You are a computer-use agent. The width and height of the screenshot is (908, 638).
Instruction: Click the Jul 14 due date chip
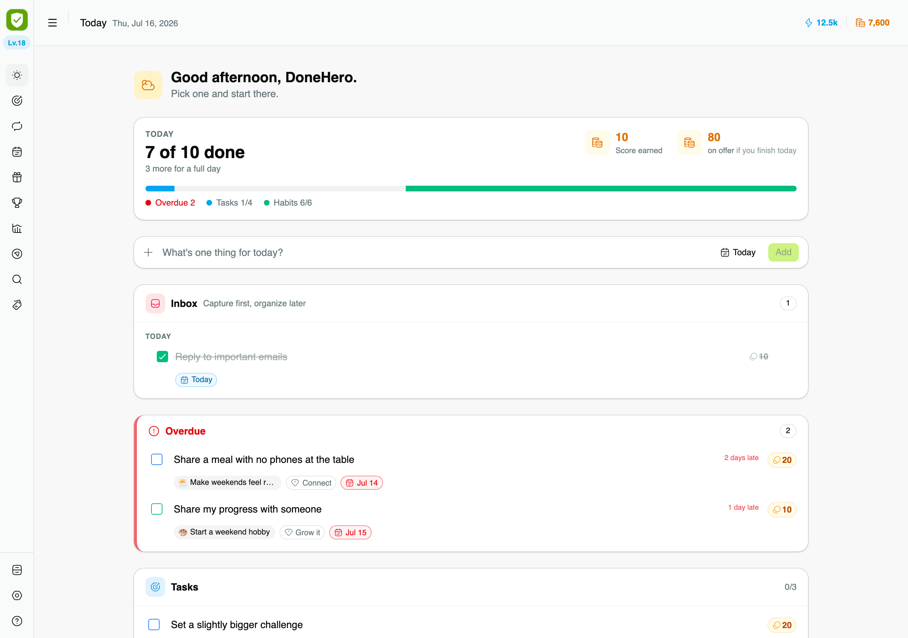361,483
